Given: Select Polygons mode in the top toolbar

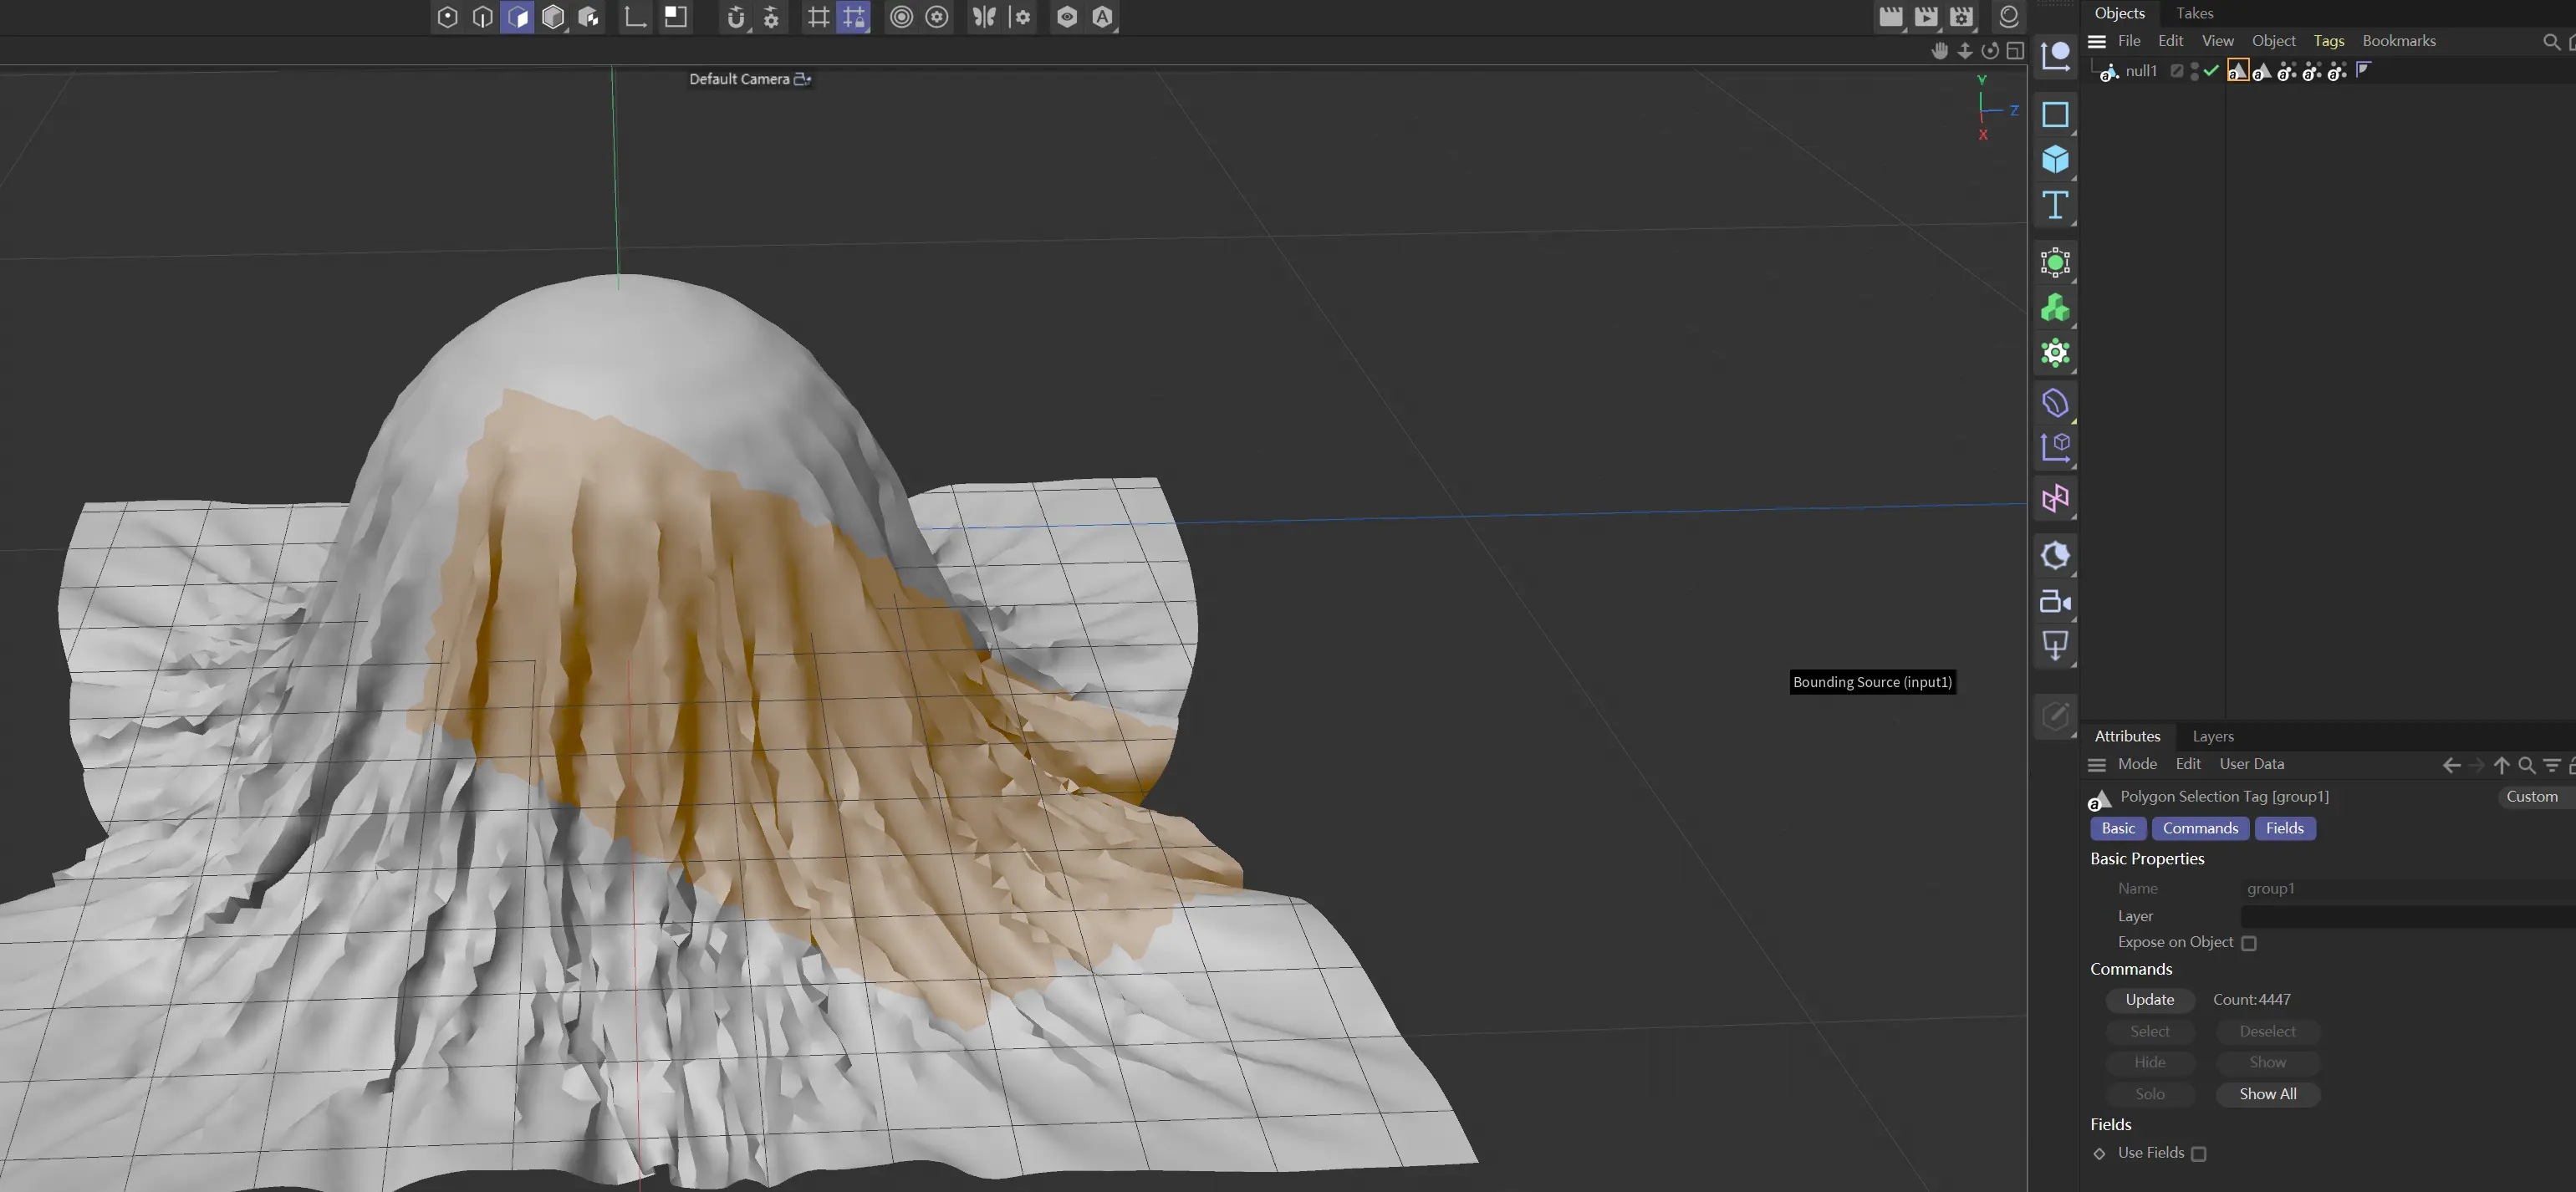Looking at the screenshot, I should coord(517,17).
